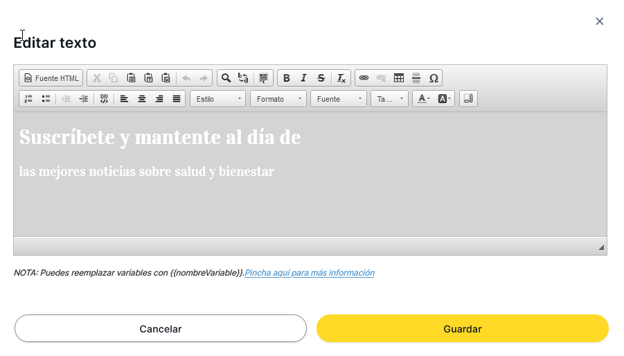The width and height of the screenshot is (624, 356).
Task: Insert horizontal line
Action: [416, 78]
